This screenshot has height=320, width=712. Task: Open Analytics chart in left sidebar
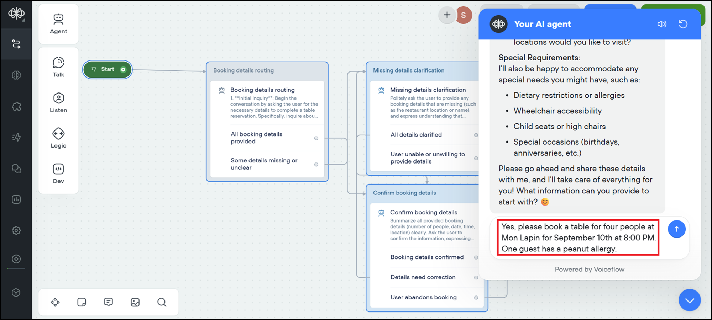pos(16,199)
